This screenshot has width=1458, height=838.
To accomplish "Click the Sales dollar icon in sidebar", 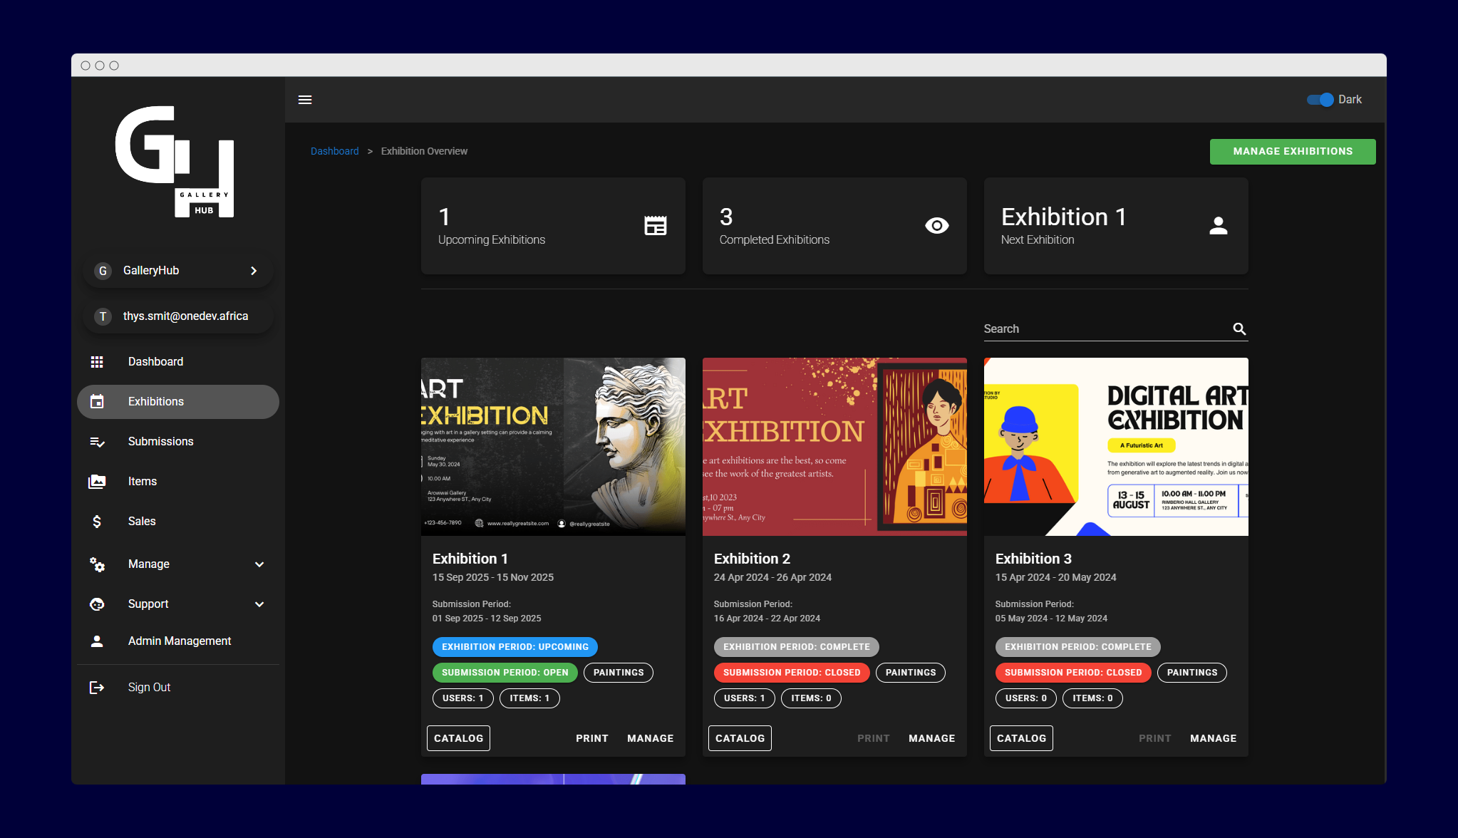I will [x=97, y=522].
